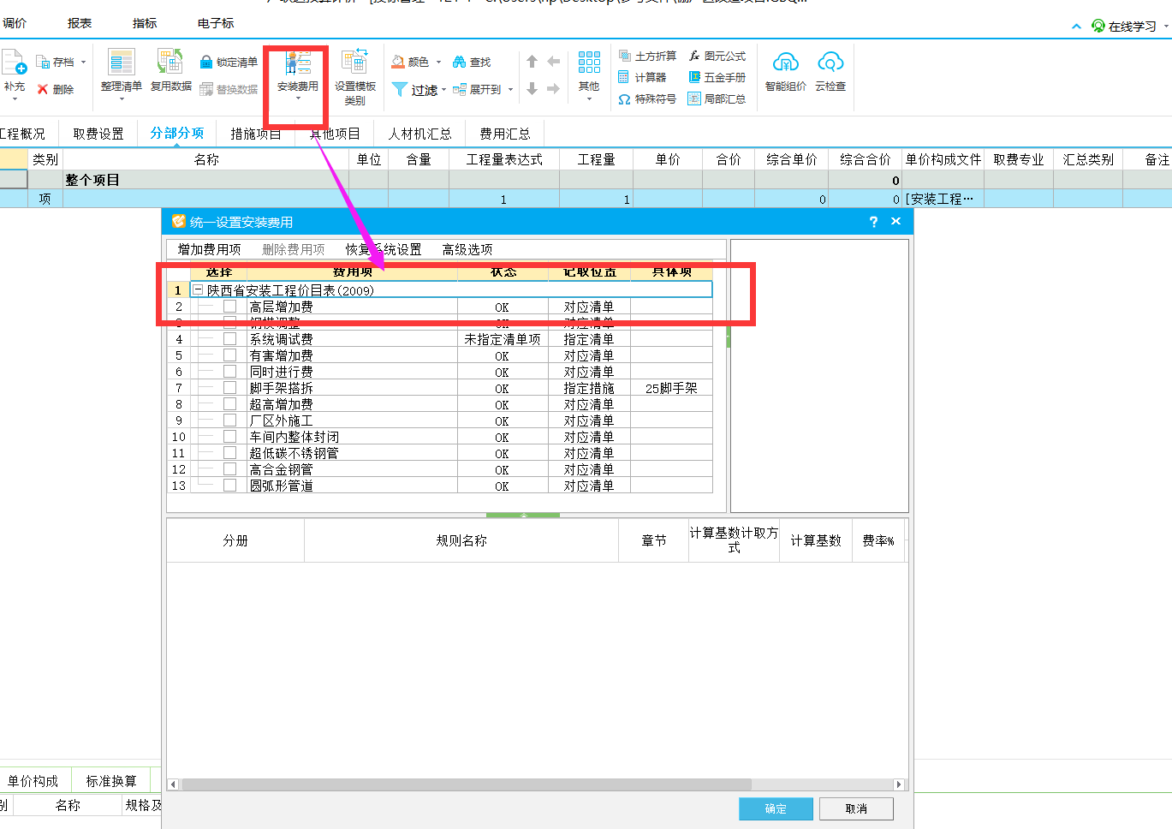
Task: Click 高级选项 in the dialog
Action: click(x=467, y=249)
